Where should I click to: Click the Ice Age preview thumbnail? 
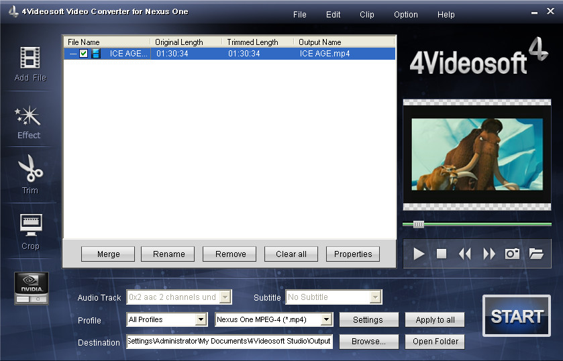point(477,154)
